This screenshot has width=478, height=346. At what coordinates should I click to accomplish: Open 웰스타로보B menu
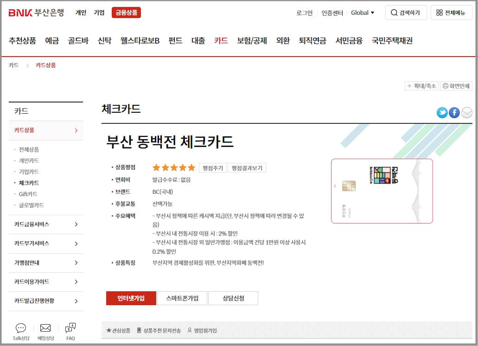pyautogui.click(x=140, y=40)
